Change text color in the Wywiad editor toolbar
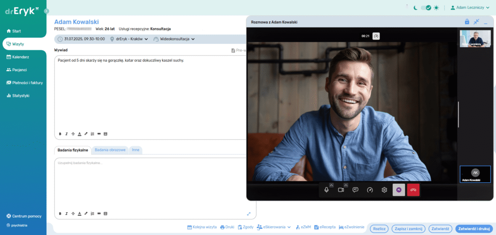 79,134
